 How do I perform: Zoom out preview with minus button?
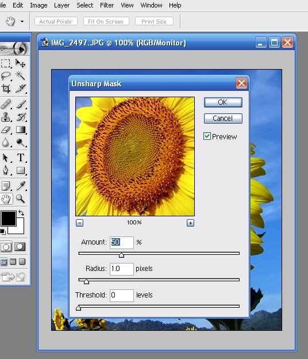point(79,223)
